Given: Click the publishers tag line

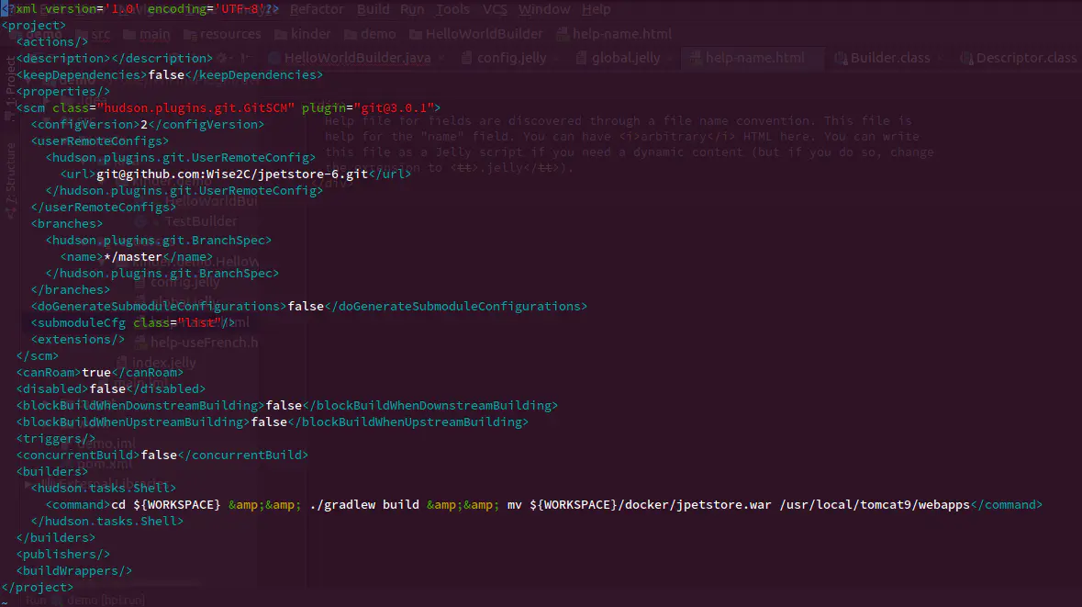Looking at the screenshot, I should pyautogui.click(x=63, y=554).
